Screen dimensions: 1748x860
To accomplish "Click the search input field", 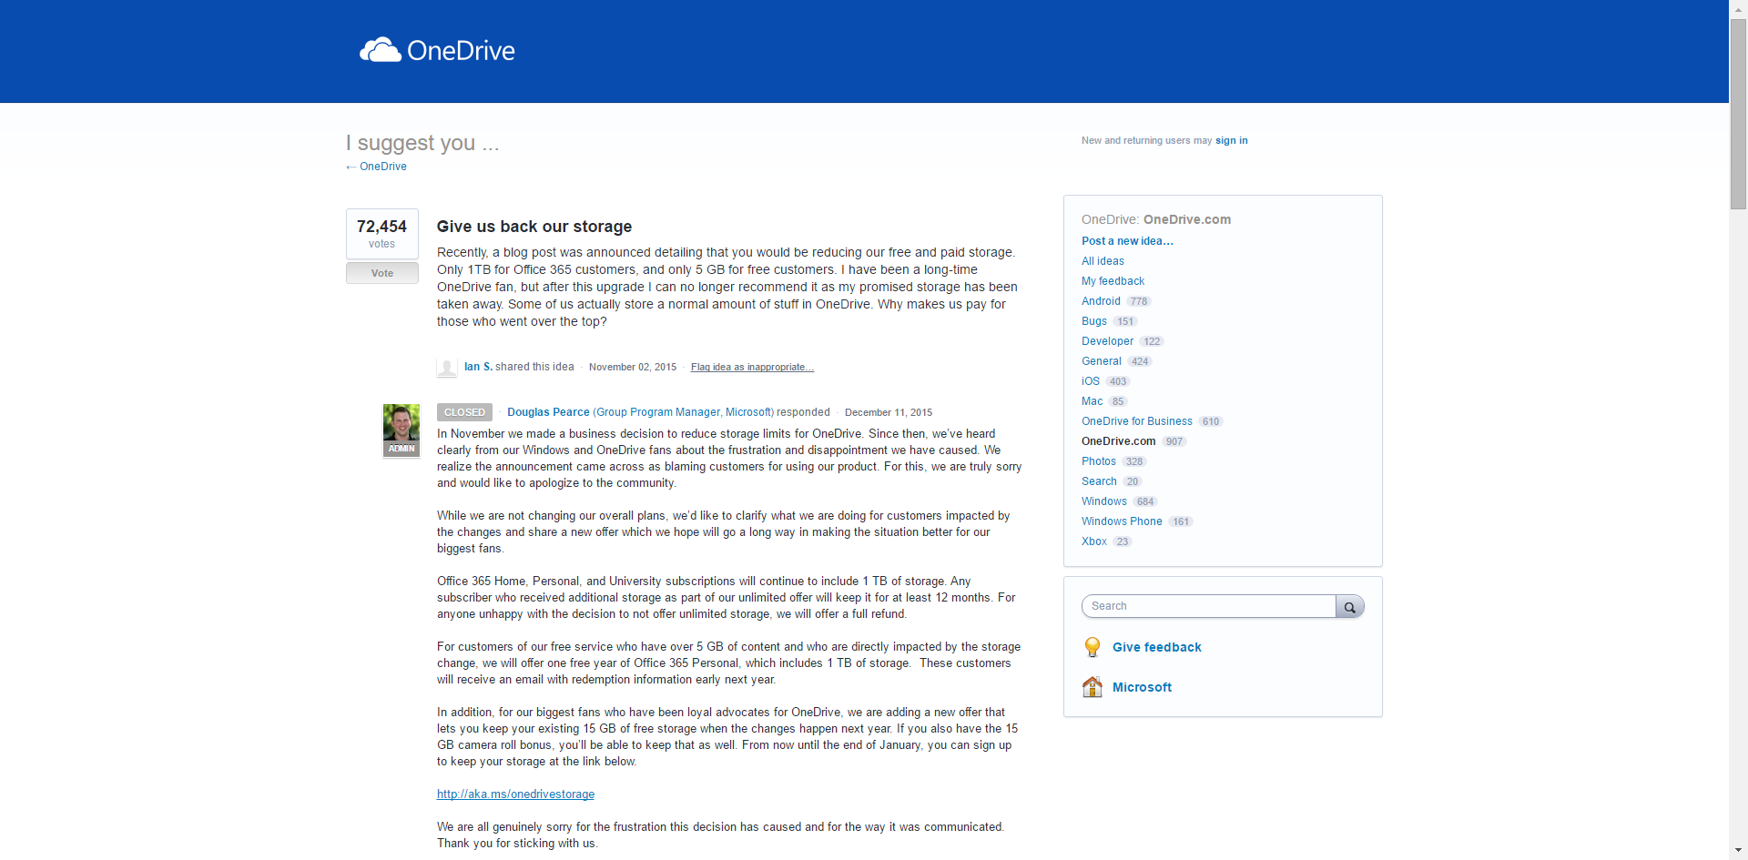I will [x=1209, y=606].
